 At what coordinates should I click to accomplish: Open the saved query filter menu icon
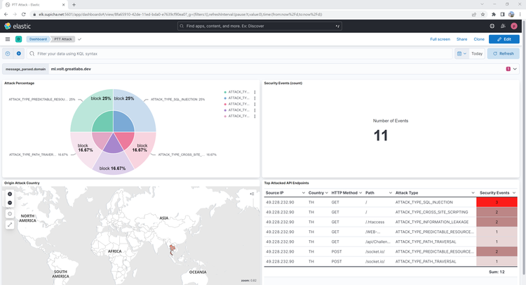click(x=8, y=53)
